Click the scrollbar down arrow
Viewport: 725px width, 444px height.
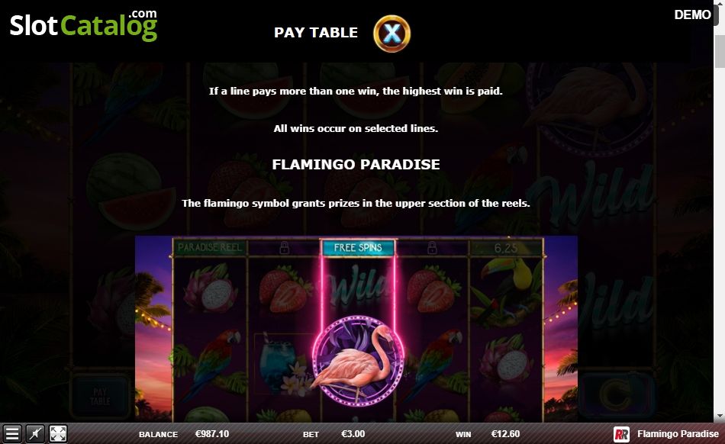[720, 417]
